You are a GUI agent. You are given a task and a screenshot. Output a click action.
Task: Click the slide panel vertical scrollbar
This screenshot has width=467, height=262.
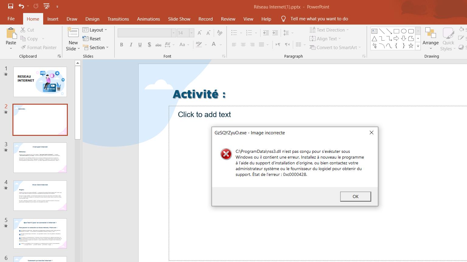point(78,103)
